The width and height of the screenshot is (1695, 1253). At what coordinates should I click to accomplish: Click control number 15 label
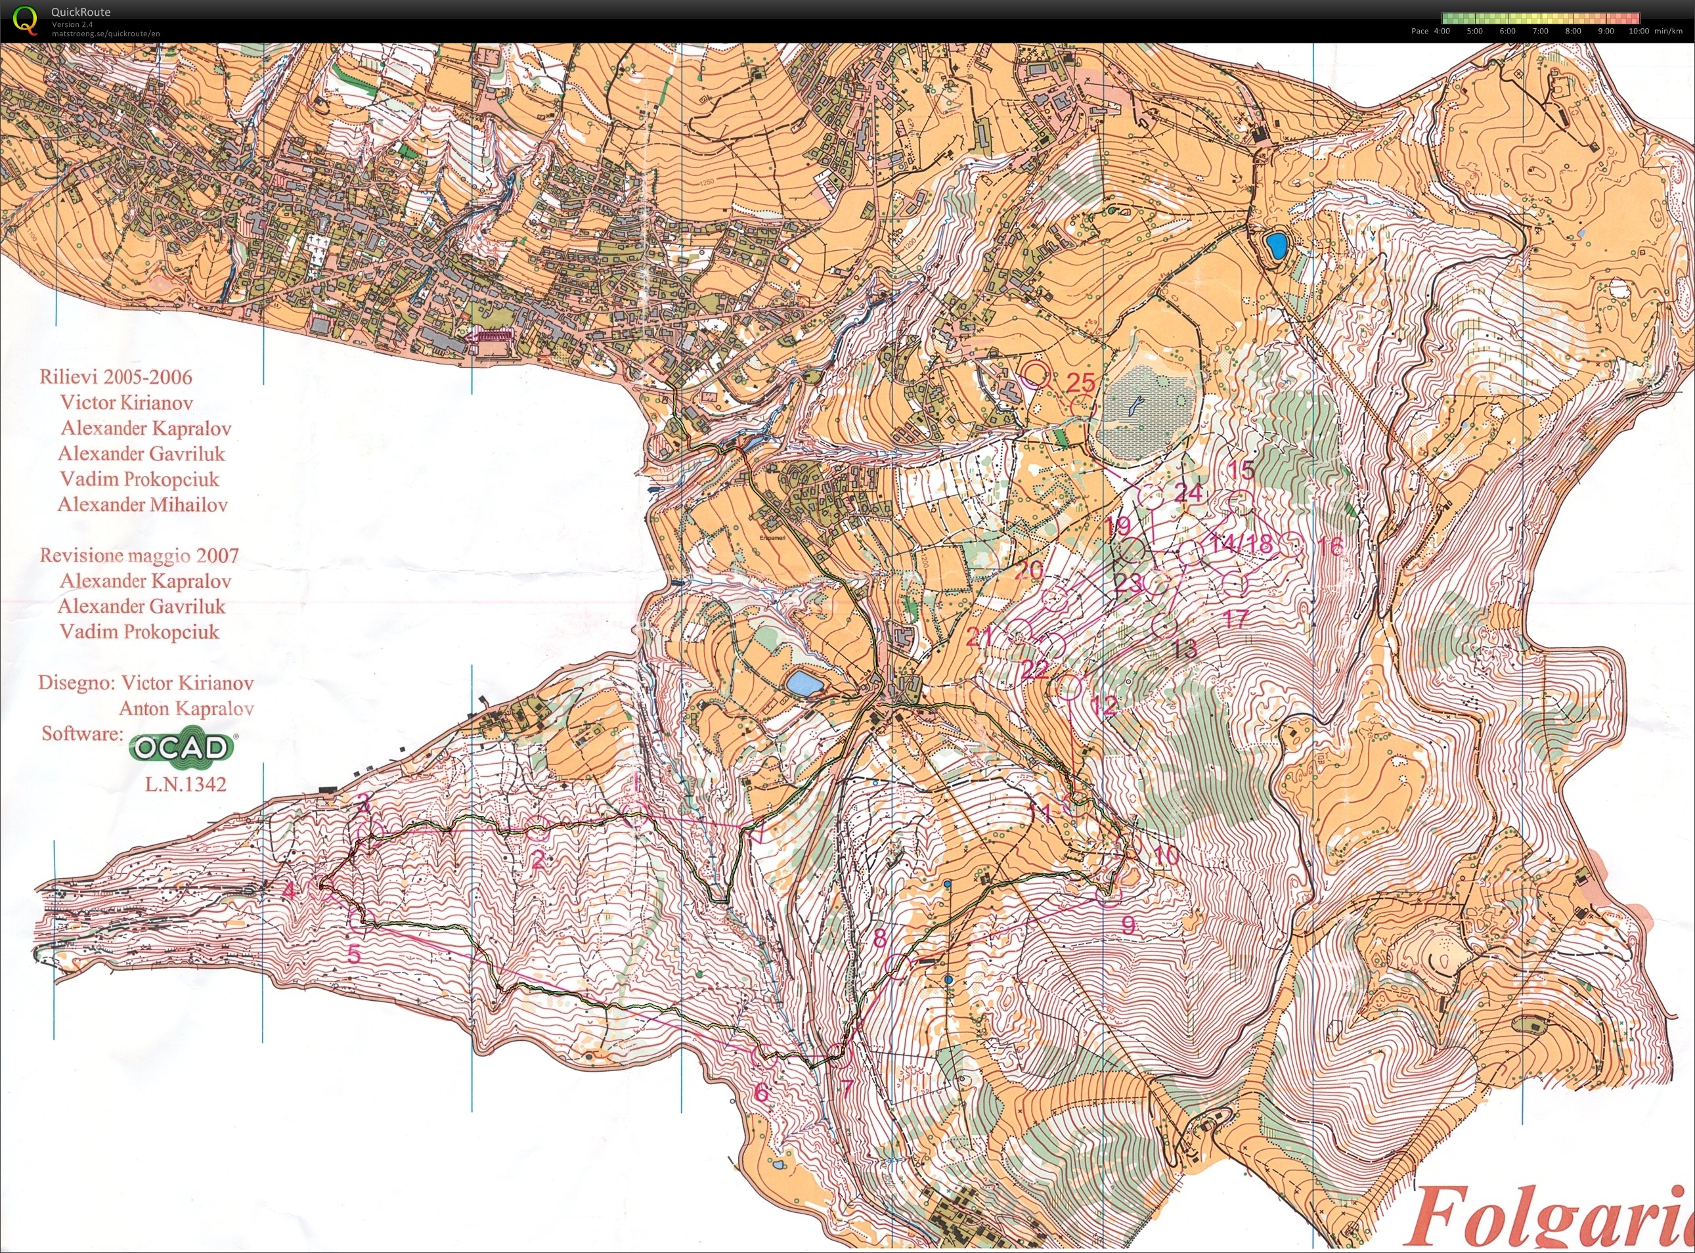pos(1241,470)
